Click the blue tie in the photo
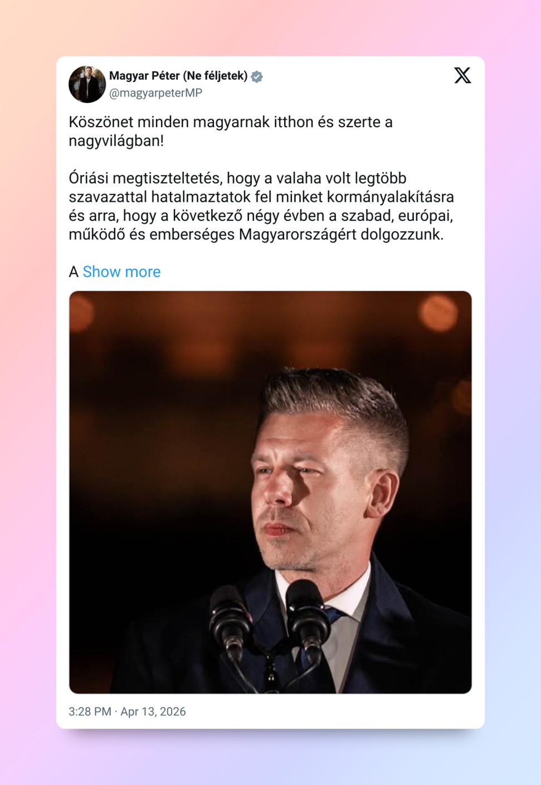Viewport: 541px width, 785px height. (x=333, y=616)
